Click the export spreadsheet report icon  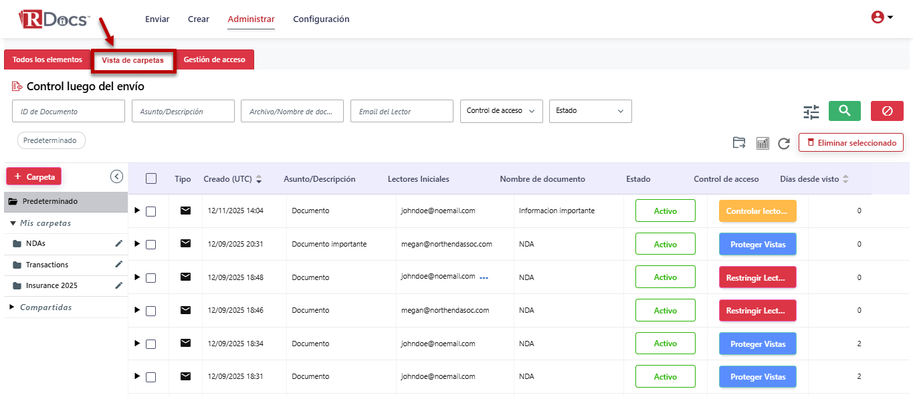762,143
